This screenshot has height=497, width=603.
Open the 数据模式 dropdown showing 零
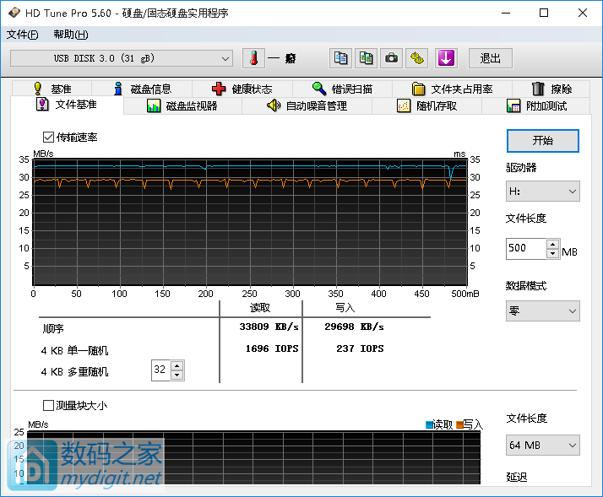click(543, 311)
